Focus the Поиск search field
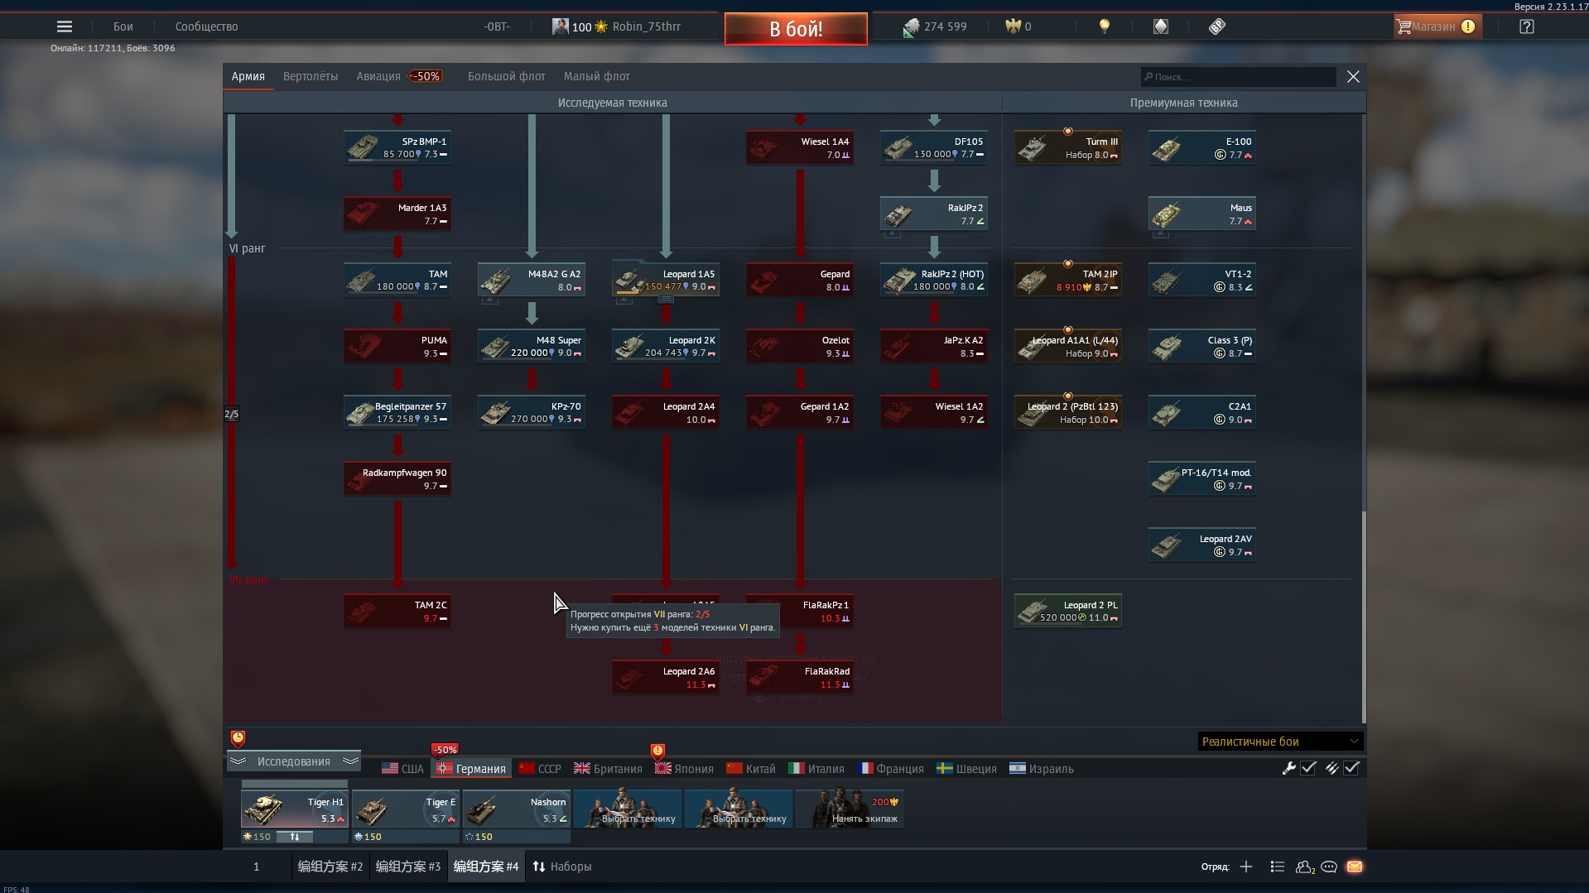 coord(1239,76)
